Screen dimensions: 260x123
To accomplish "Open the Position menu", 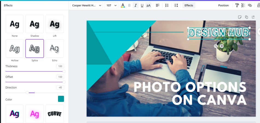I will (x=223, y=5).
